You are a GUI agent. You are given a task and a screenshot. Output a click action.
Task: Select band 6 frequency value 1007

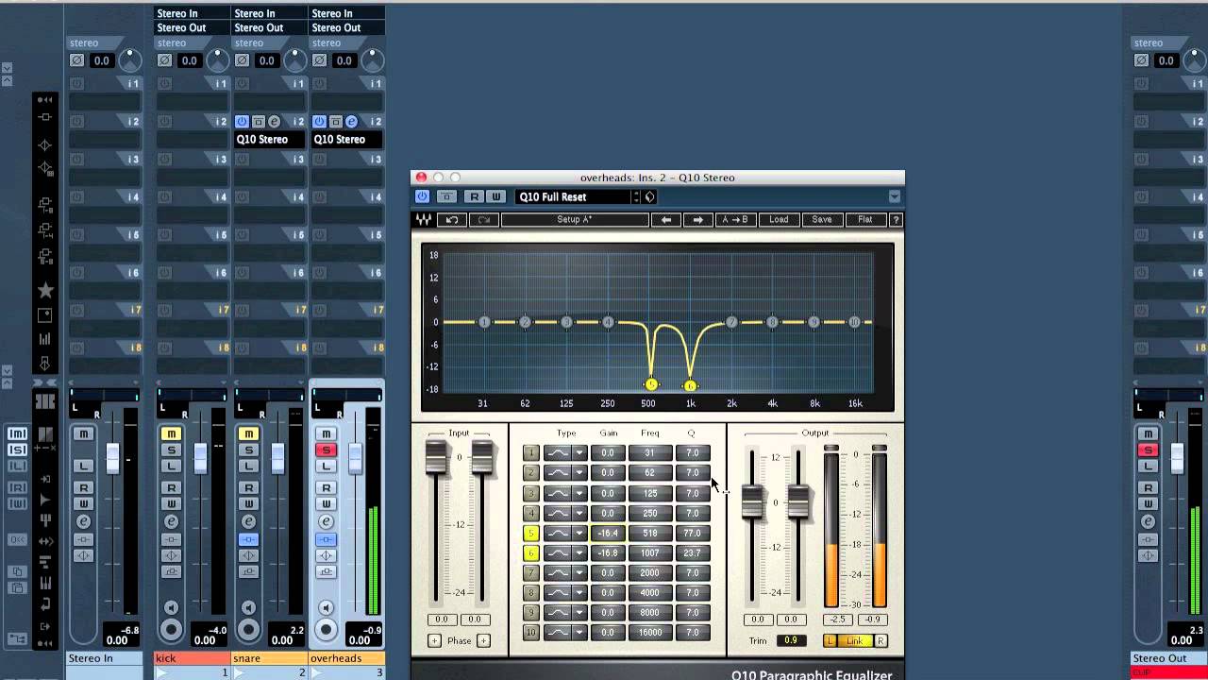click(650, 553)
